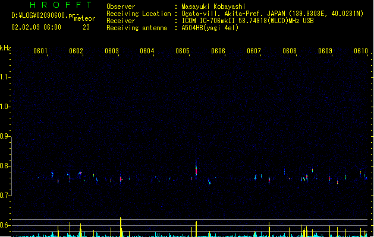Click the 0.8 kHz axis label

point(5,166)
